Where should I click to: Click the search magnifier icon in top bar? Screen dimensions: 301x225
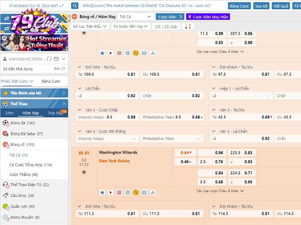(74, 6)
